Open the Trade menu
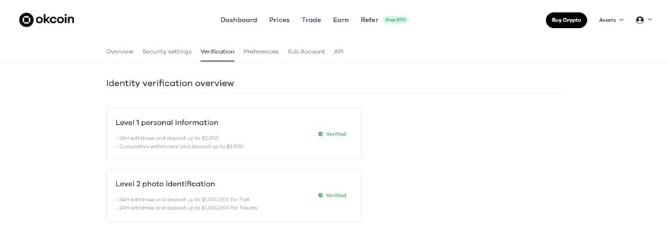Image resolution: width=667 pixels, height=239 pixels. 311,20
